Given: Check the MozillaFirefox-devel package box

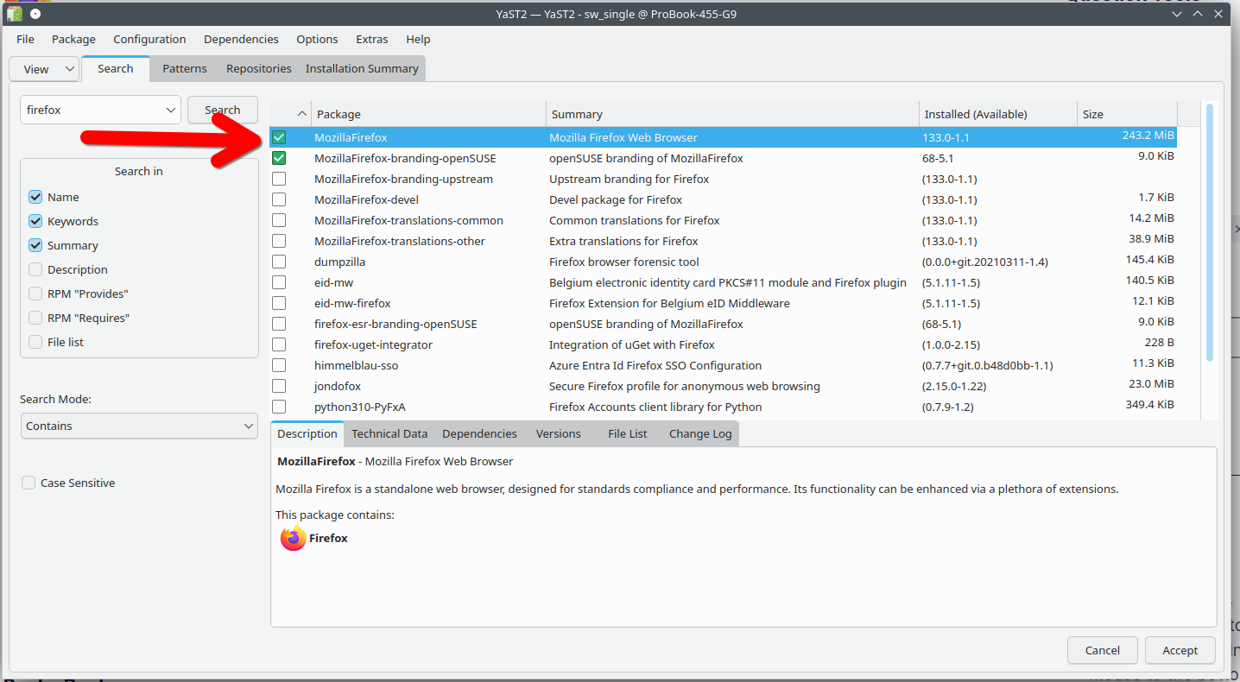Looking at the screenshot, I should point(279,199).
